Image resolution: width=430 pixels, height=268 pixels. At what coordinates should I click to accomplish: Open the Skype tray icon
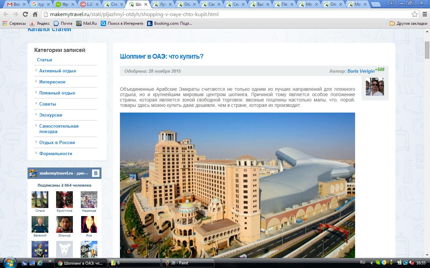378,263
